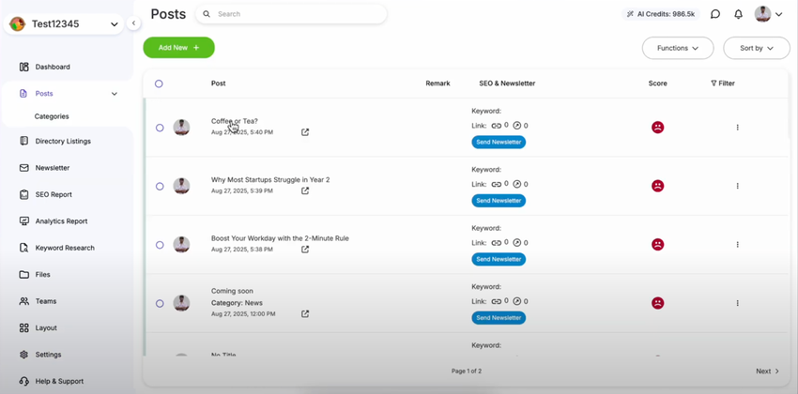This screenshot has height=394, width=798.
Task: Click red sad-face score of Coffee or Tea?
Action: [x=657, y=128]
